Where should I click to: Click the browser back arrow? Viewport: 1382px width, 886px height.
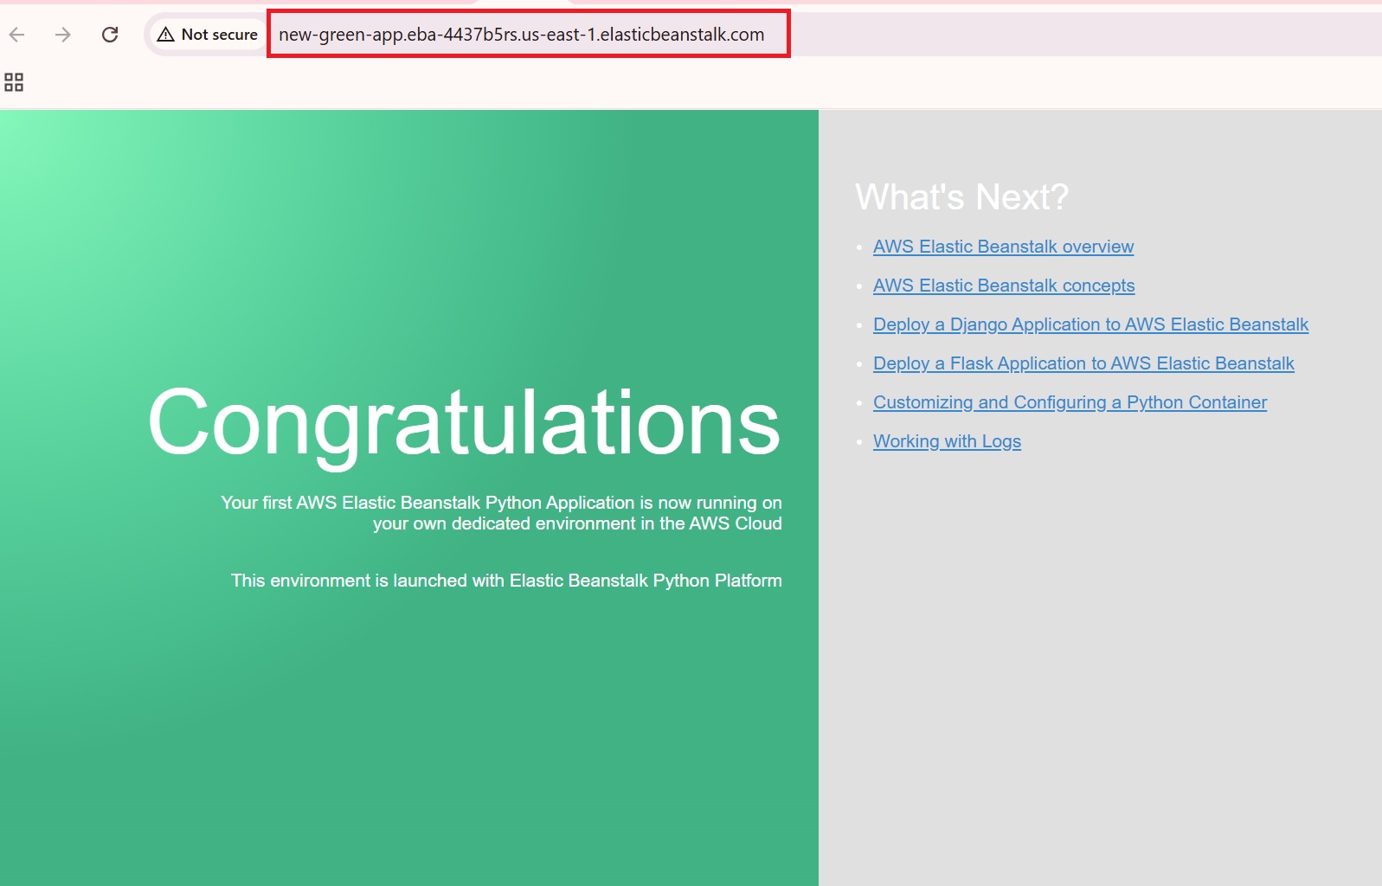(17, 35)
